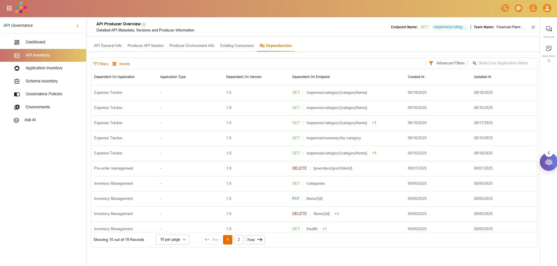Change table Density setting
The image size is (557, 266).
pyautogui.click(x=121, y=64)
